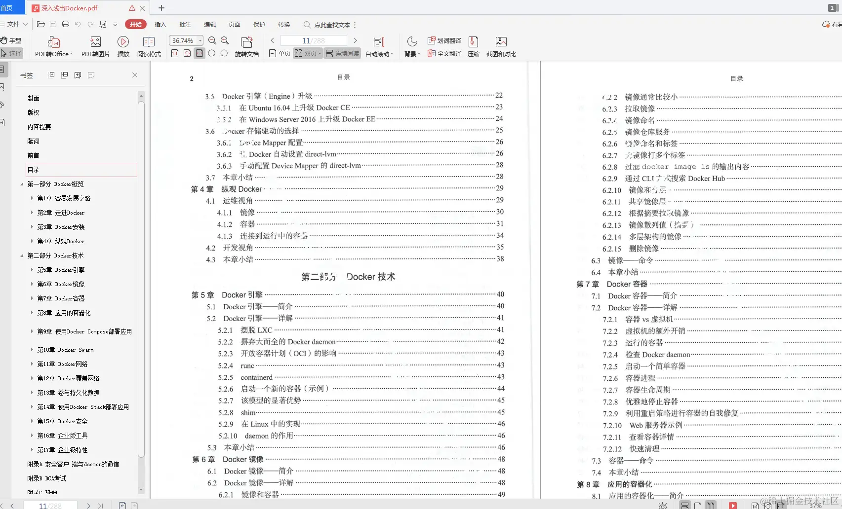Adjust the zoom percentage control in status bar

click(x=814, y=506)
